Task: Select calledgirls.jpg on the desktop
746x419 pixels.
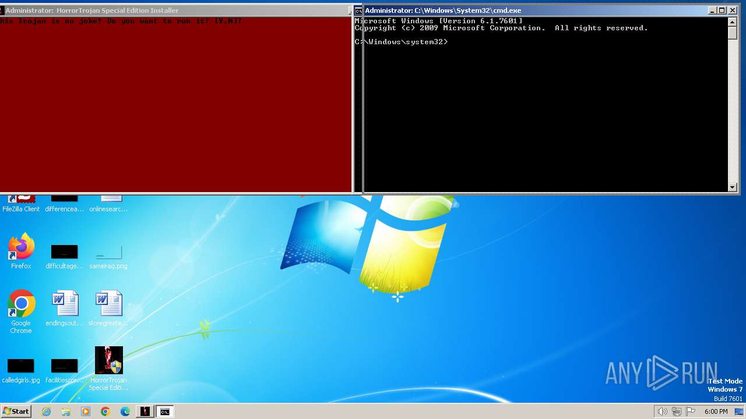Action: pos(21,371)
